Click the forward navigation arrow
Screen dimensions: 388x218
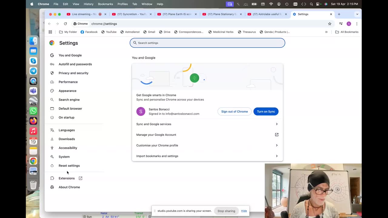[x=58, y=24]
